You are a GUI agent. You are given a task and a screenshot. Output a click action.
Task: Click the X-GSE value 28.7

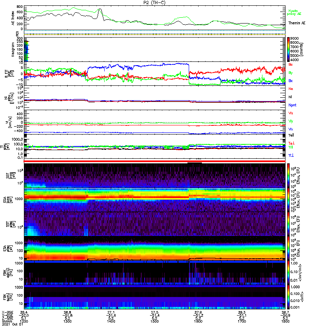click(x=285, y=312)
